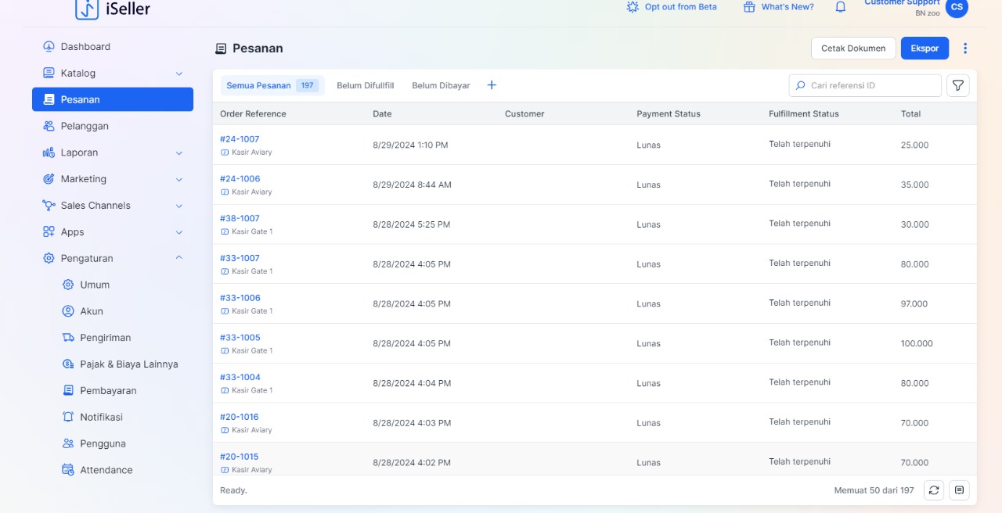Image resolution: width=1002 pixels, height=513 pixels.
Task: Click the Notifikasi bell icon
Action: coord(68,418)
